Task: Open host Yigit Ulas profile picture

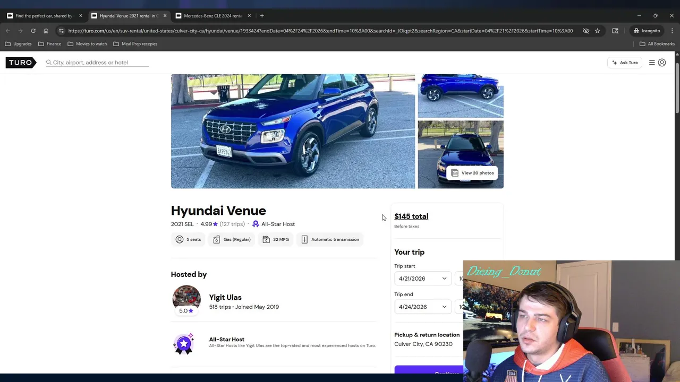Action: click(186, 298)
